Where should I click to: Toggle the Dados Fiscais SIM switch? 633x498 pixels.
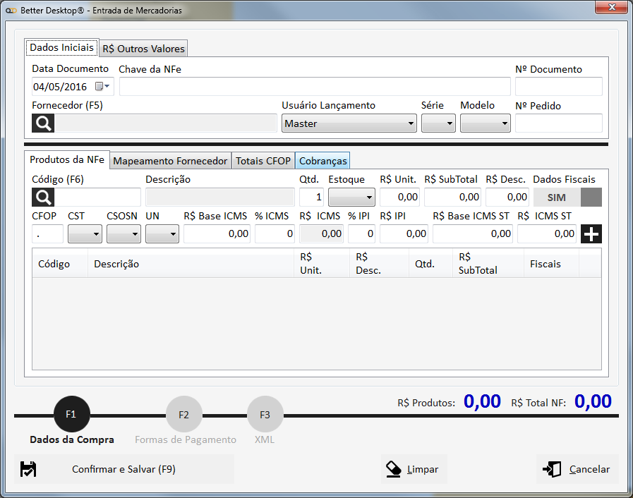(x=567, y=198)
